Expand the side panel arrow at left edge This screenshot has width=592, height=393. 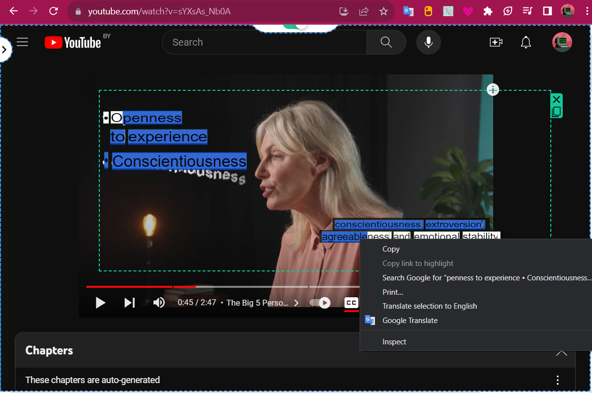point(4,50)
